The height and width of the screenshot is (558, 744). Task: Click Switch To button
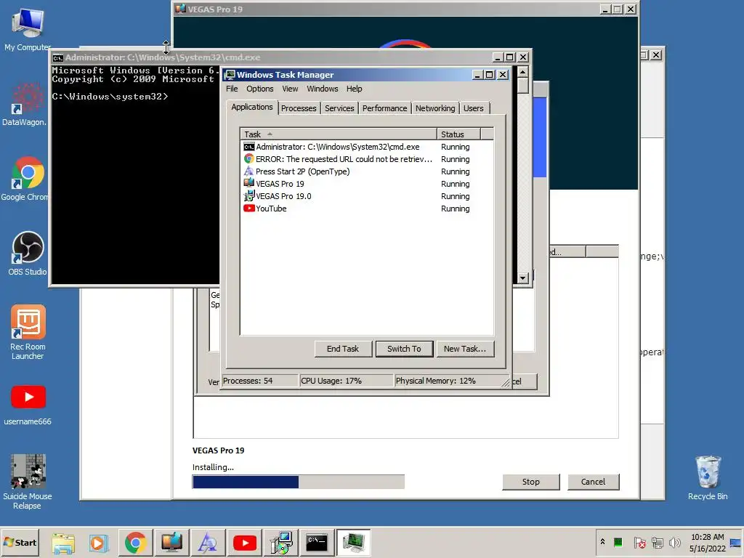404,349
